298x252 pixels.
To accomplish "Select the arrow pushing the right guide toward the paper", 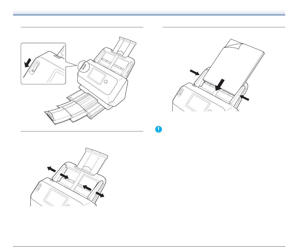I will (244, 98).
